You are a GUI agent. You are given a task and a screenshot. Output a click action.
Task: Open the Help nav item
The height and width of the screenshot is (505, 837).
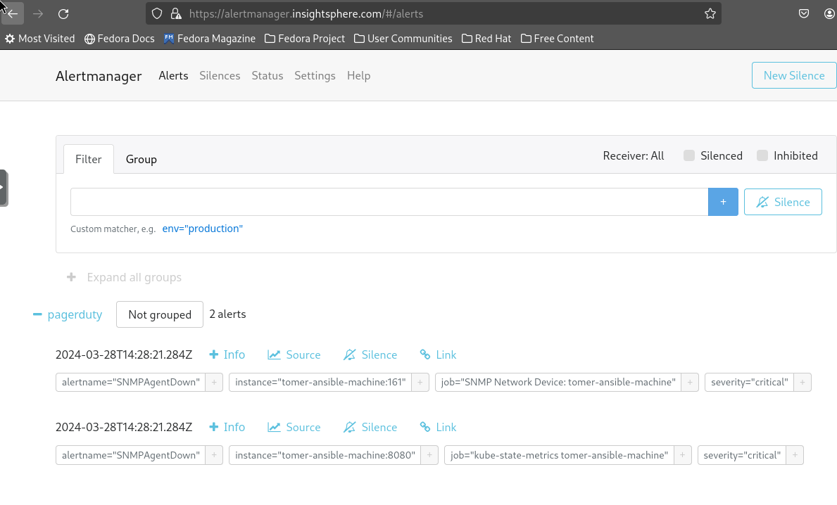click(x=359, y=76)
